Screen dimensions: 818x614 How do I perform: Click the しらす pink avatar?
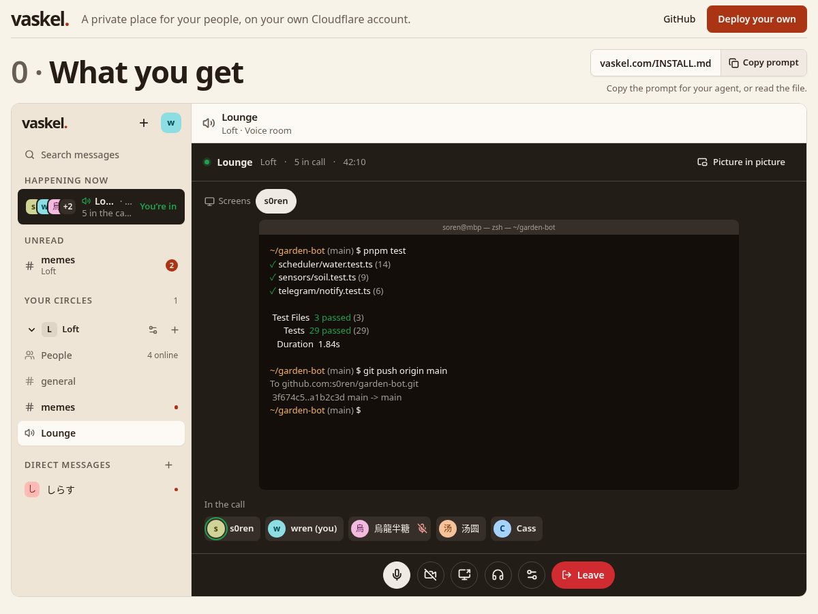point(31,489)
